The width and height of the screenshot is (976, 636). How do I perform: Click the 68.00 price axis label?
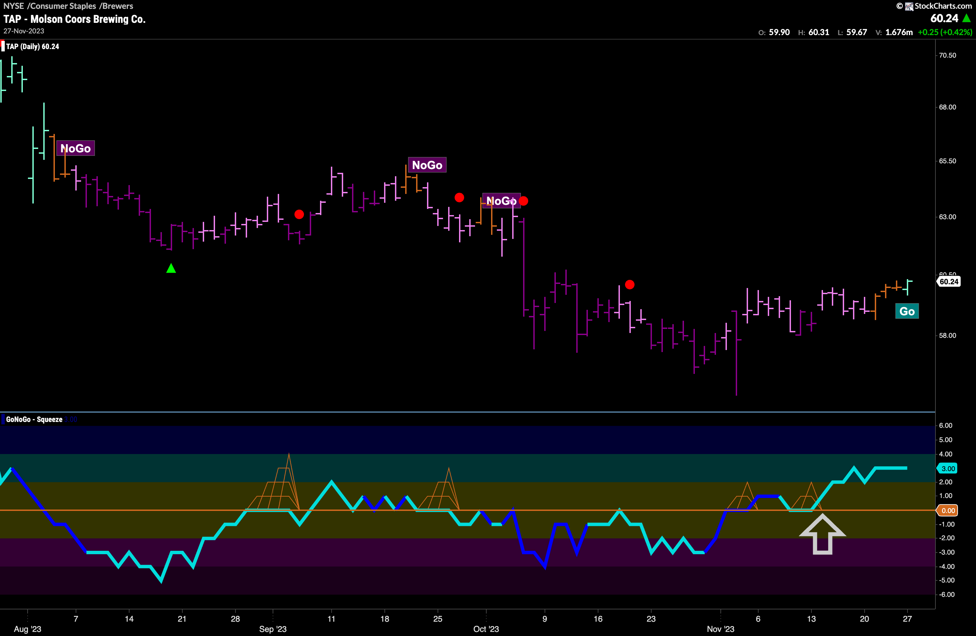point(947,107)
